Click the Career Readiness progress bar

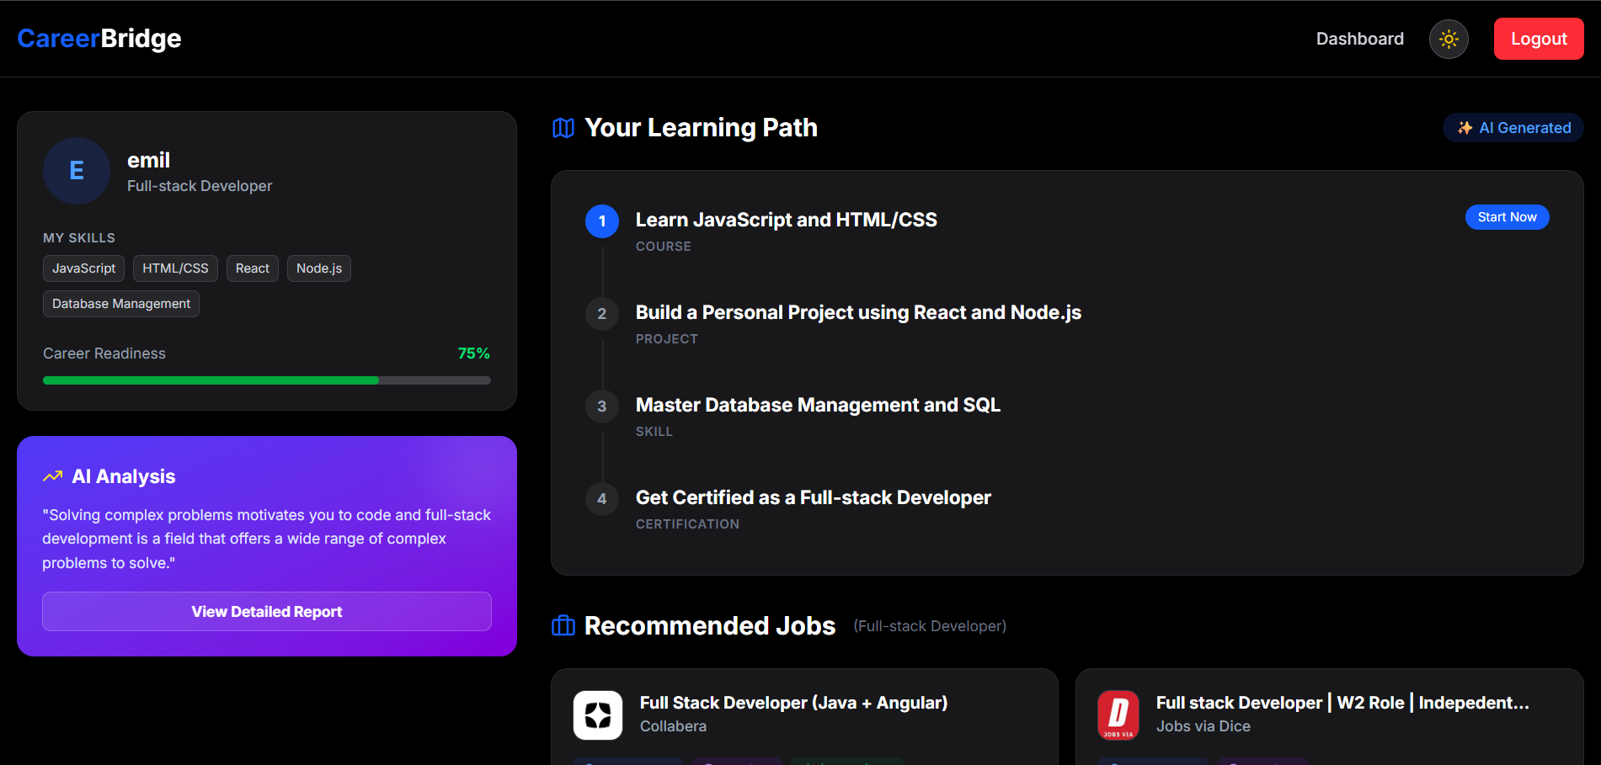click(x=267, y=380)
